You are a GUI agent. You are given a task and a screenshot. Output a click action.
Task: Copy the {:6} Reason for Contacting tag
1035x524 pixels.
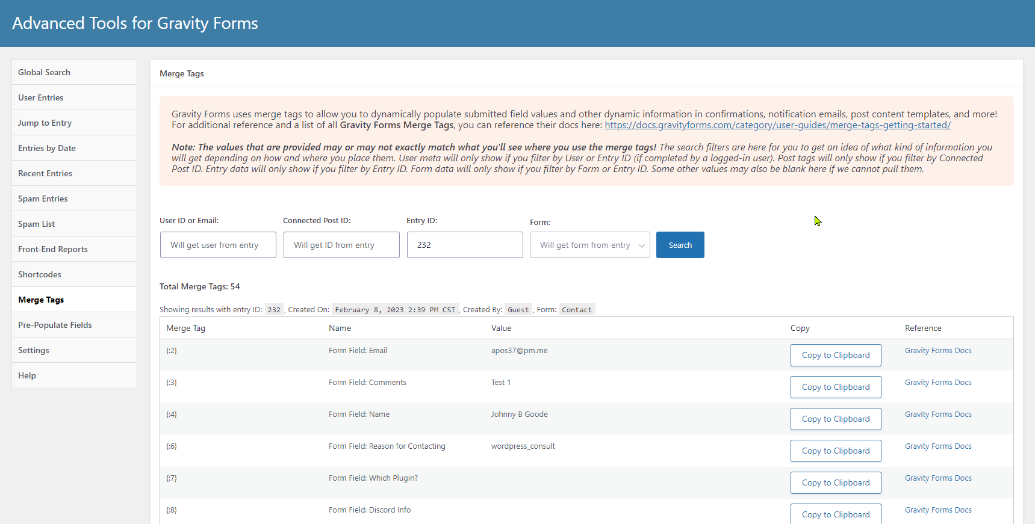(x=836, y=451)
